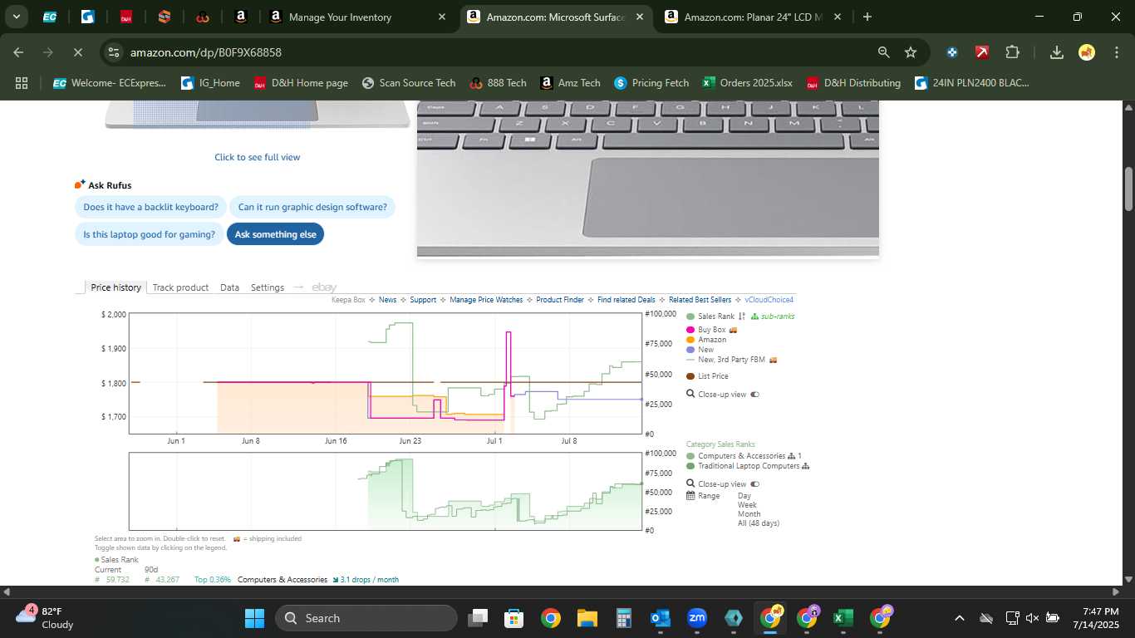This screenshot has width=1135, height=638.
Task: Open the blue Keepa extension icon
Action: tap(952, 52)
